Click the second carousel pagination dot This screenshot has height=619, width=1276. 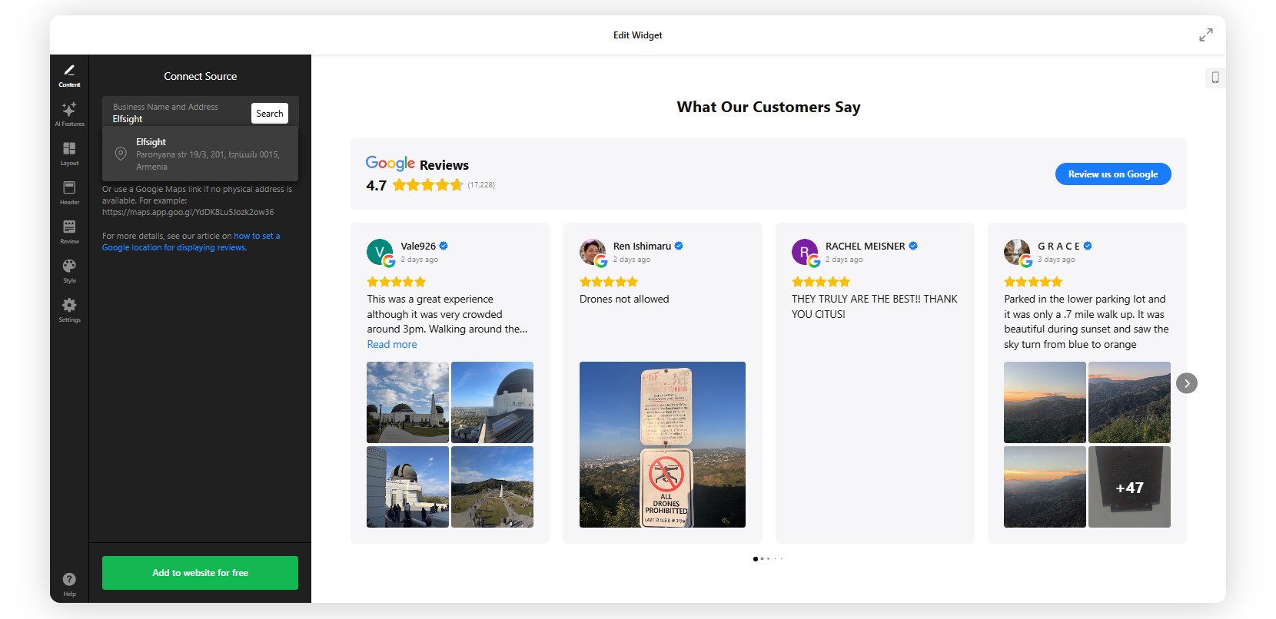762,559
